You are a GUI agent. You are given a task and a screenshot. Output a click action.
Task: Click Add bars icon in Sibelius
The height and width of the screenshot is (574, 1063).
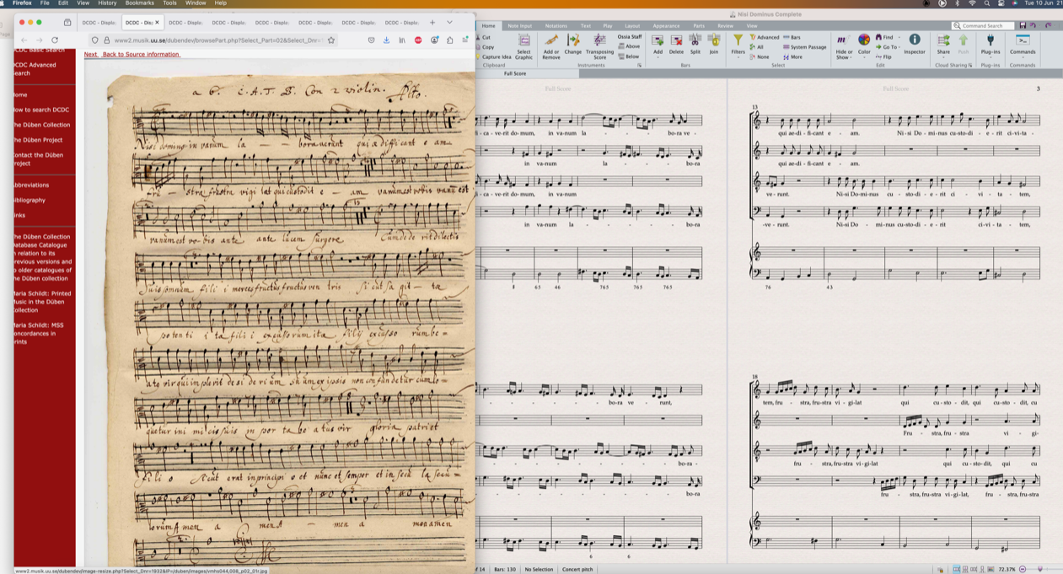[658, 45]
